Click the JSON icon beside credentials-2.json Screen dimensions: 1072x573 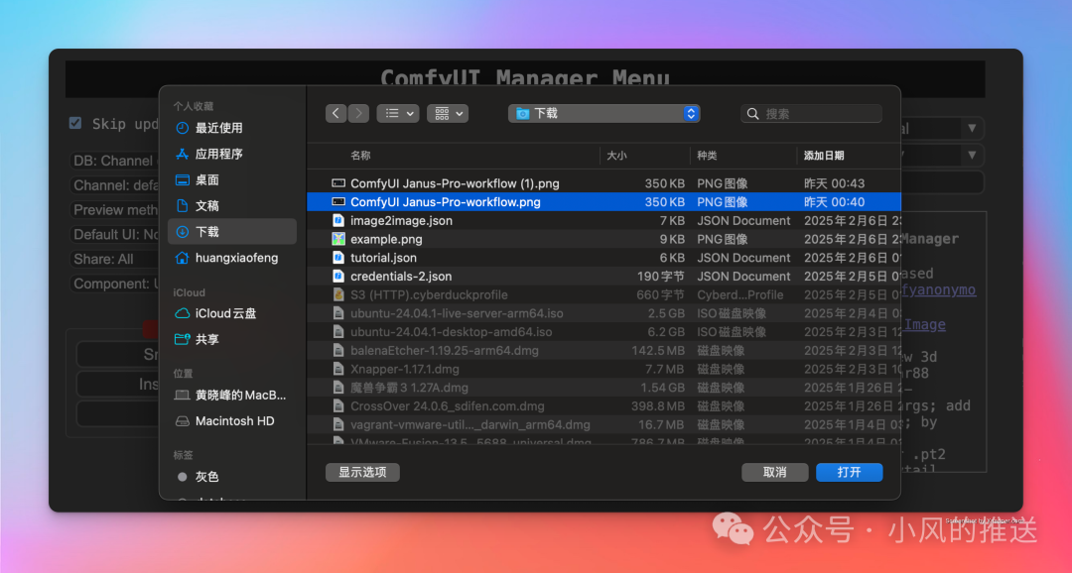click(337, 276)
